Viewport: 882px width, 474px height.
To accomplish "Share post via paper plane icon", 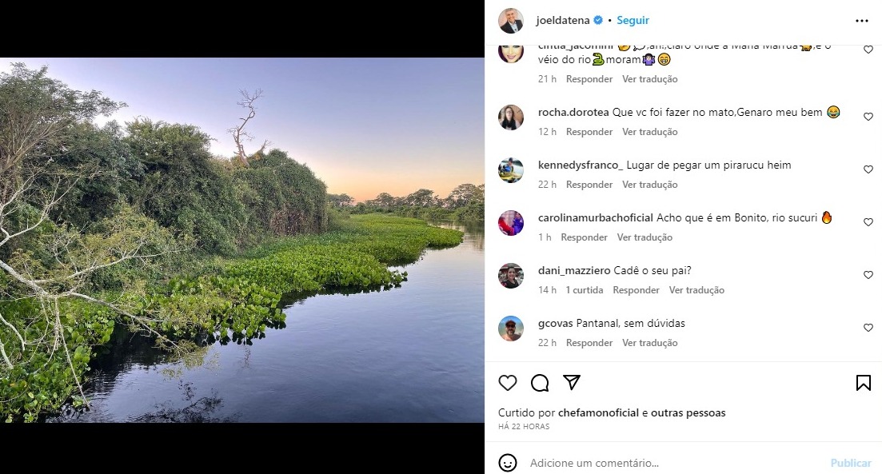I will pyautogui.click(x=571, y=382).
